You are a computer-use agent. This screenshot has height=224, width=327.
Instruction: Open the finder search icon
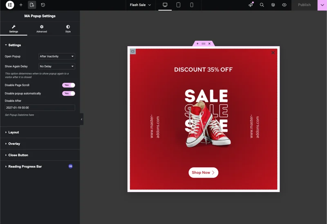pos(262,5)
